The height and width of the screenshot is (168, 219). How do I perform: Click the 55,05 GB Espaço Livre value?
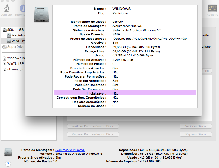pyautogui.click(x=136, y=51)
